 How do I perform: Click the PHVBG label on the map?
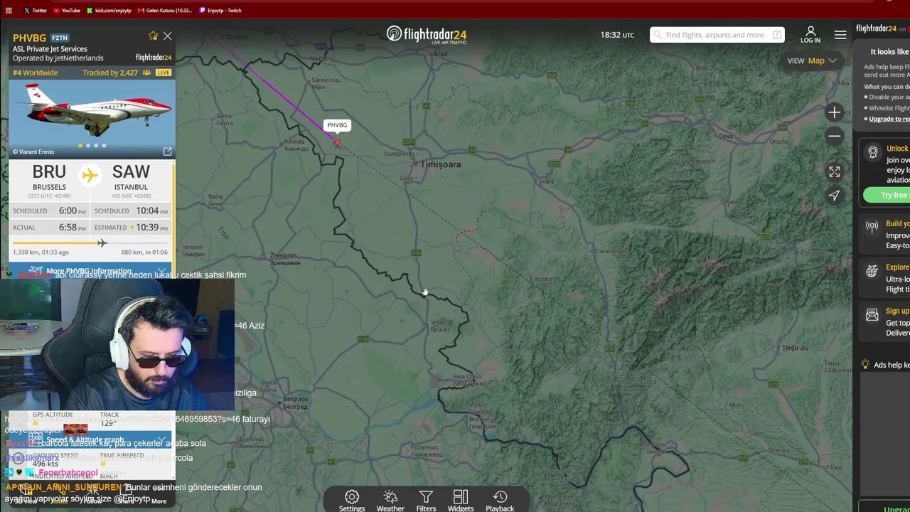click(337, 125)
